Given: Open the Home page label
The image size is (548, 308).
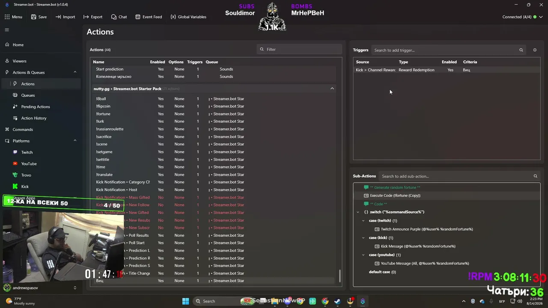Looking at the screenshot, I should click(18, 44).
